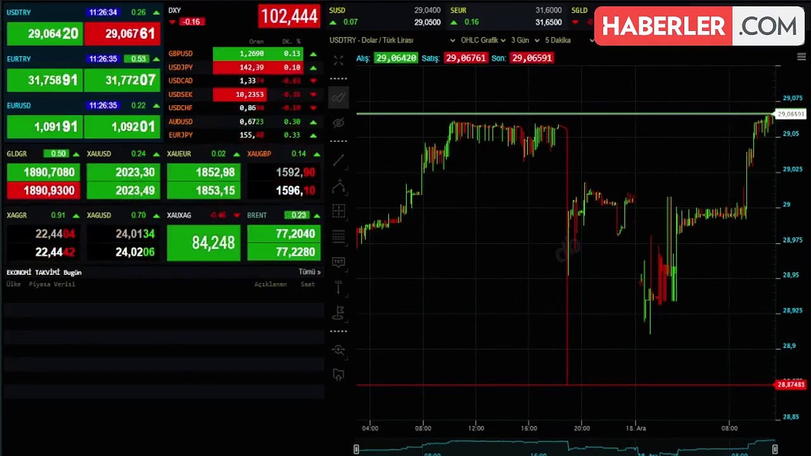Select the USDSEK row
The height and width of the screenshot is (456, 811).
(x=243, y=94)
